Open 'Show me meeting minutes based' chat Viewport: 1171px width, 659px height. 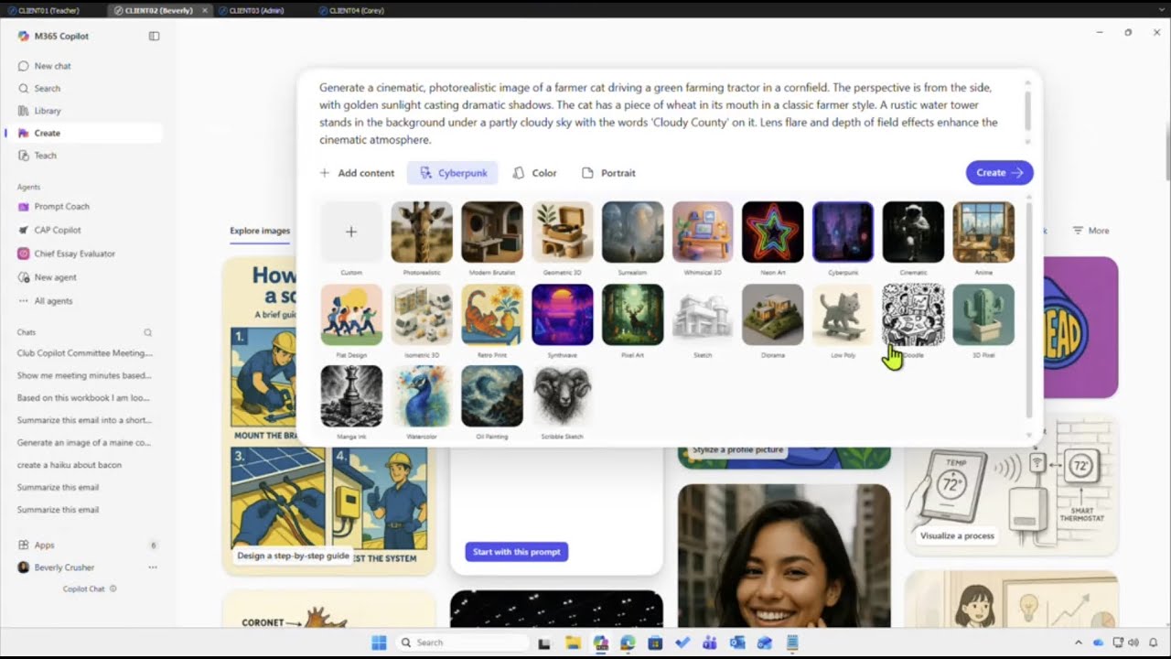pos(84,375)
